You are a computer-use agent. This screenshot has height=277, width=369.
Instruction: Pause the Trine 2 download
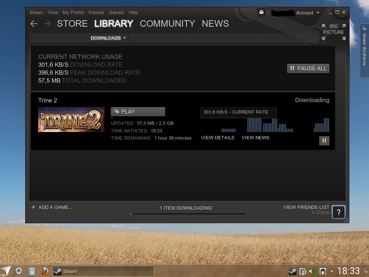click(x=324, y=141)
